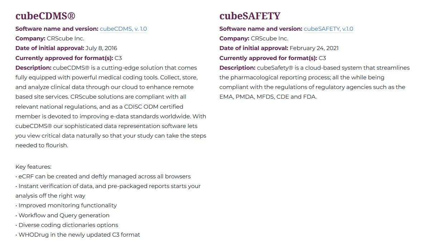This screenshot has width=427, height=252.
Task: Click the Key features: label
Action: tap(34, 167)
